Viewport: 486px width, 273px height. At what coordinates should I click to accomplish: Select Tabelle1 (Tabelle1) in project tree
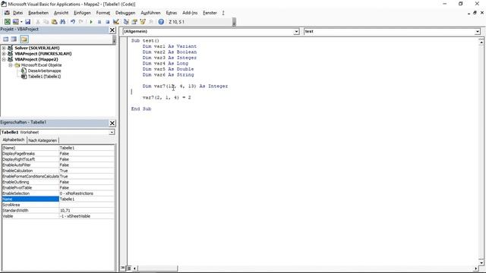[x=44, y=77]
